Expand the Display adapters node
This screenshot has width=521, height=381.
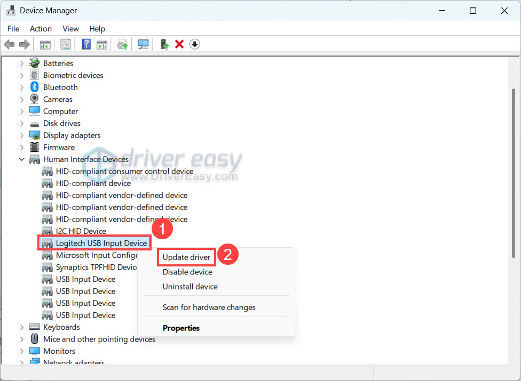pos(21,135)
